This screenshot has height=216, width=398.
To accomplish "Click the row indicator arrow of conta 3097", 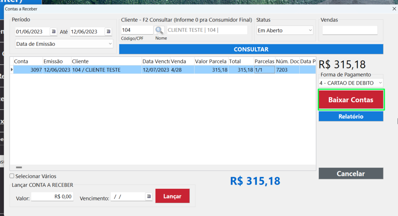I will [x=11, y=70].
